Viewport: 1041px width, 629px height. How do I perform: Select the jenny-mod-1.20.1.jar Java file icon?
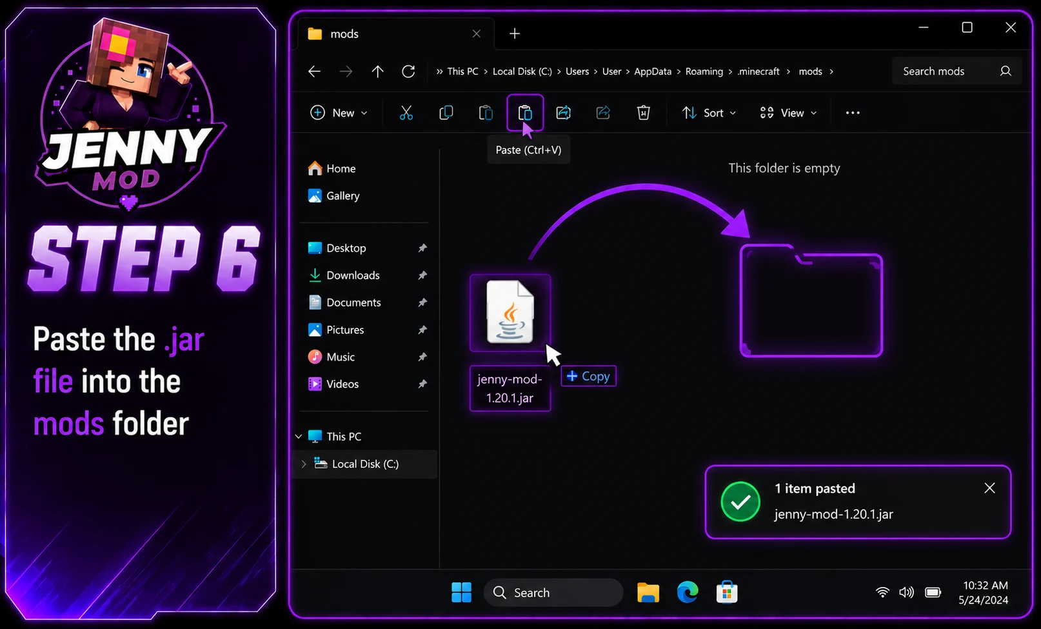[510, 313]
